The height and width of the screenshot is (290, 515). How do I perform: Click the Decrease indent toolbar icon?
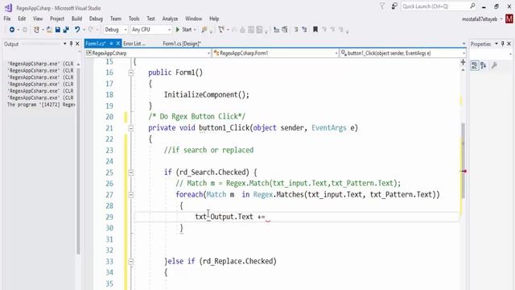tap(276, 30)
